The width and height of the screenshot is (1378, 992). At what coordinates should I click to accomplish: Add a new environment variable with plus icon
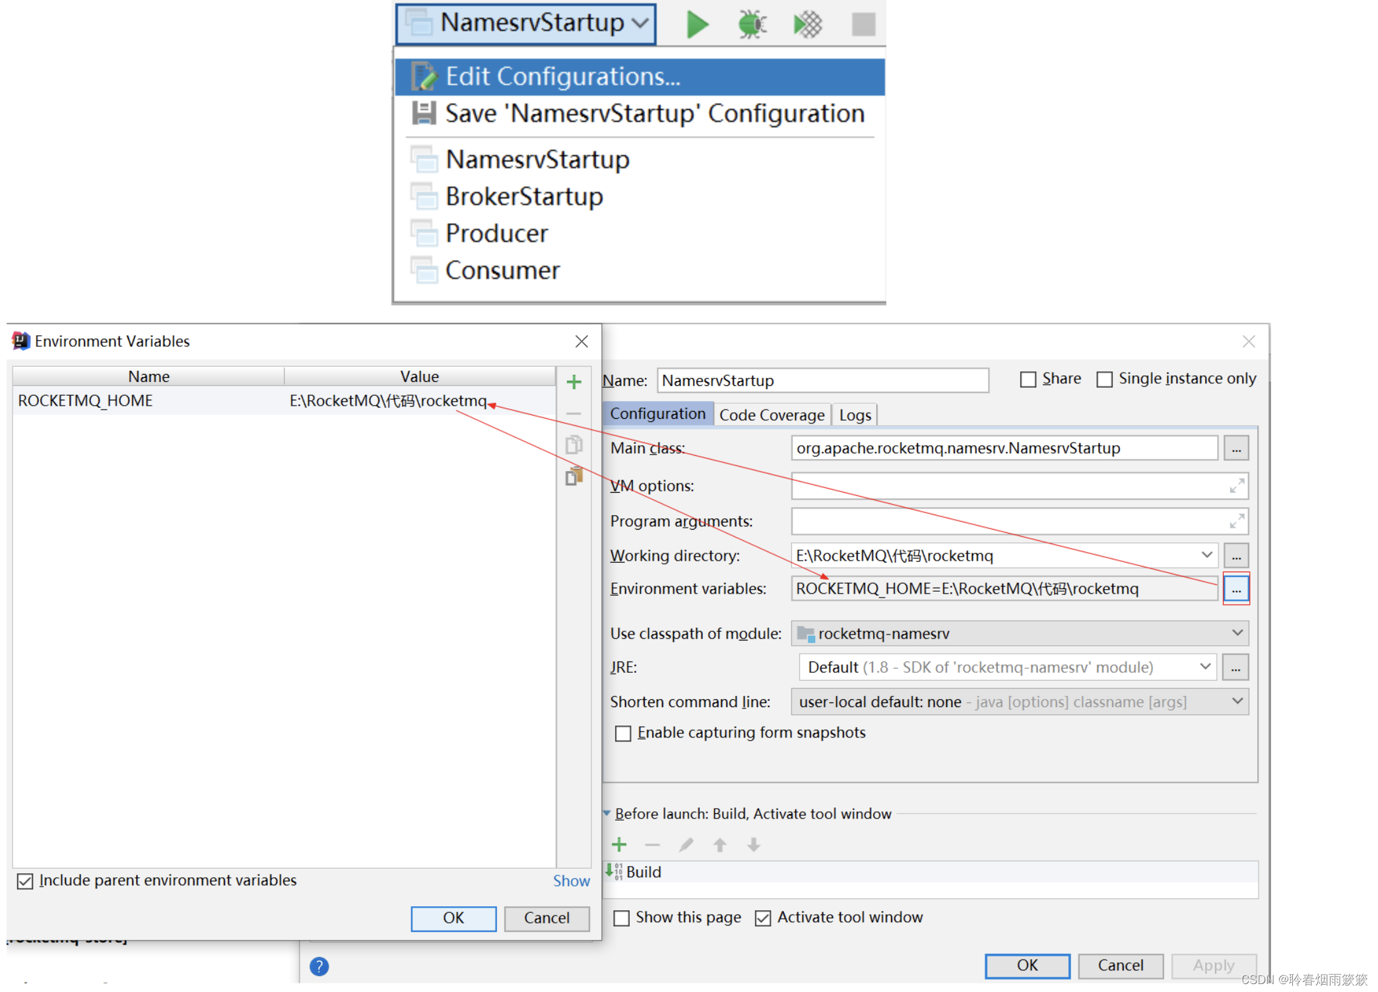point(574,382)
